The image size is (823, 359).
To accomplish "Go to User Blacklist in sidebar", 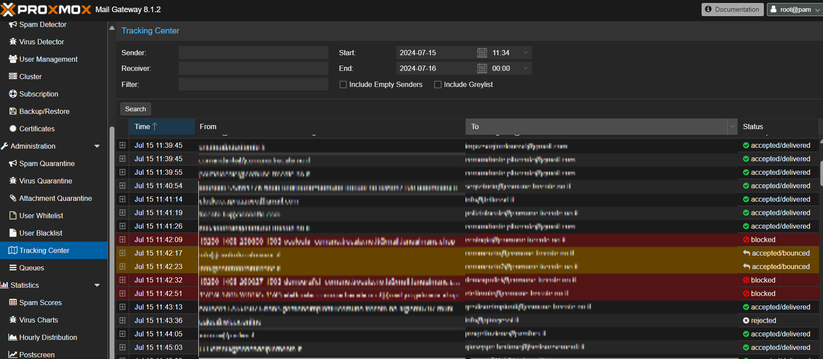I will (40, 233).
